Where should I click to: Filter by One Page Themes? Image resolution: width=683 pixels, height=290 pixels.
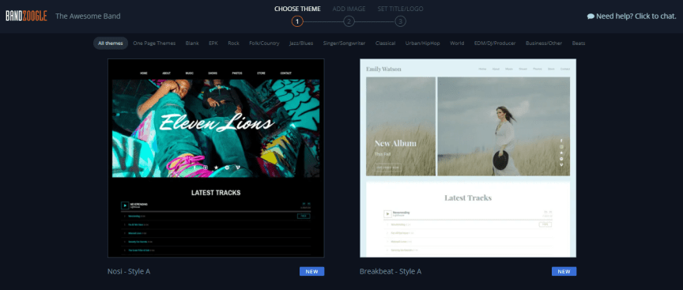pyautogui.click(x=154, y=43)
